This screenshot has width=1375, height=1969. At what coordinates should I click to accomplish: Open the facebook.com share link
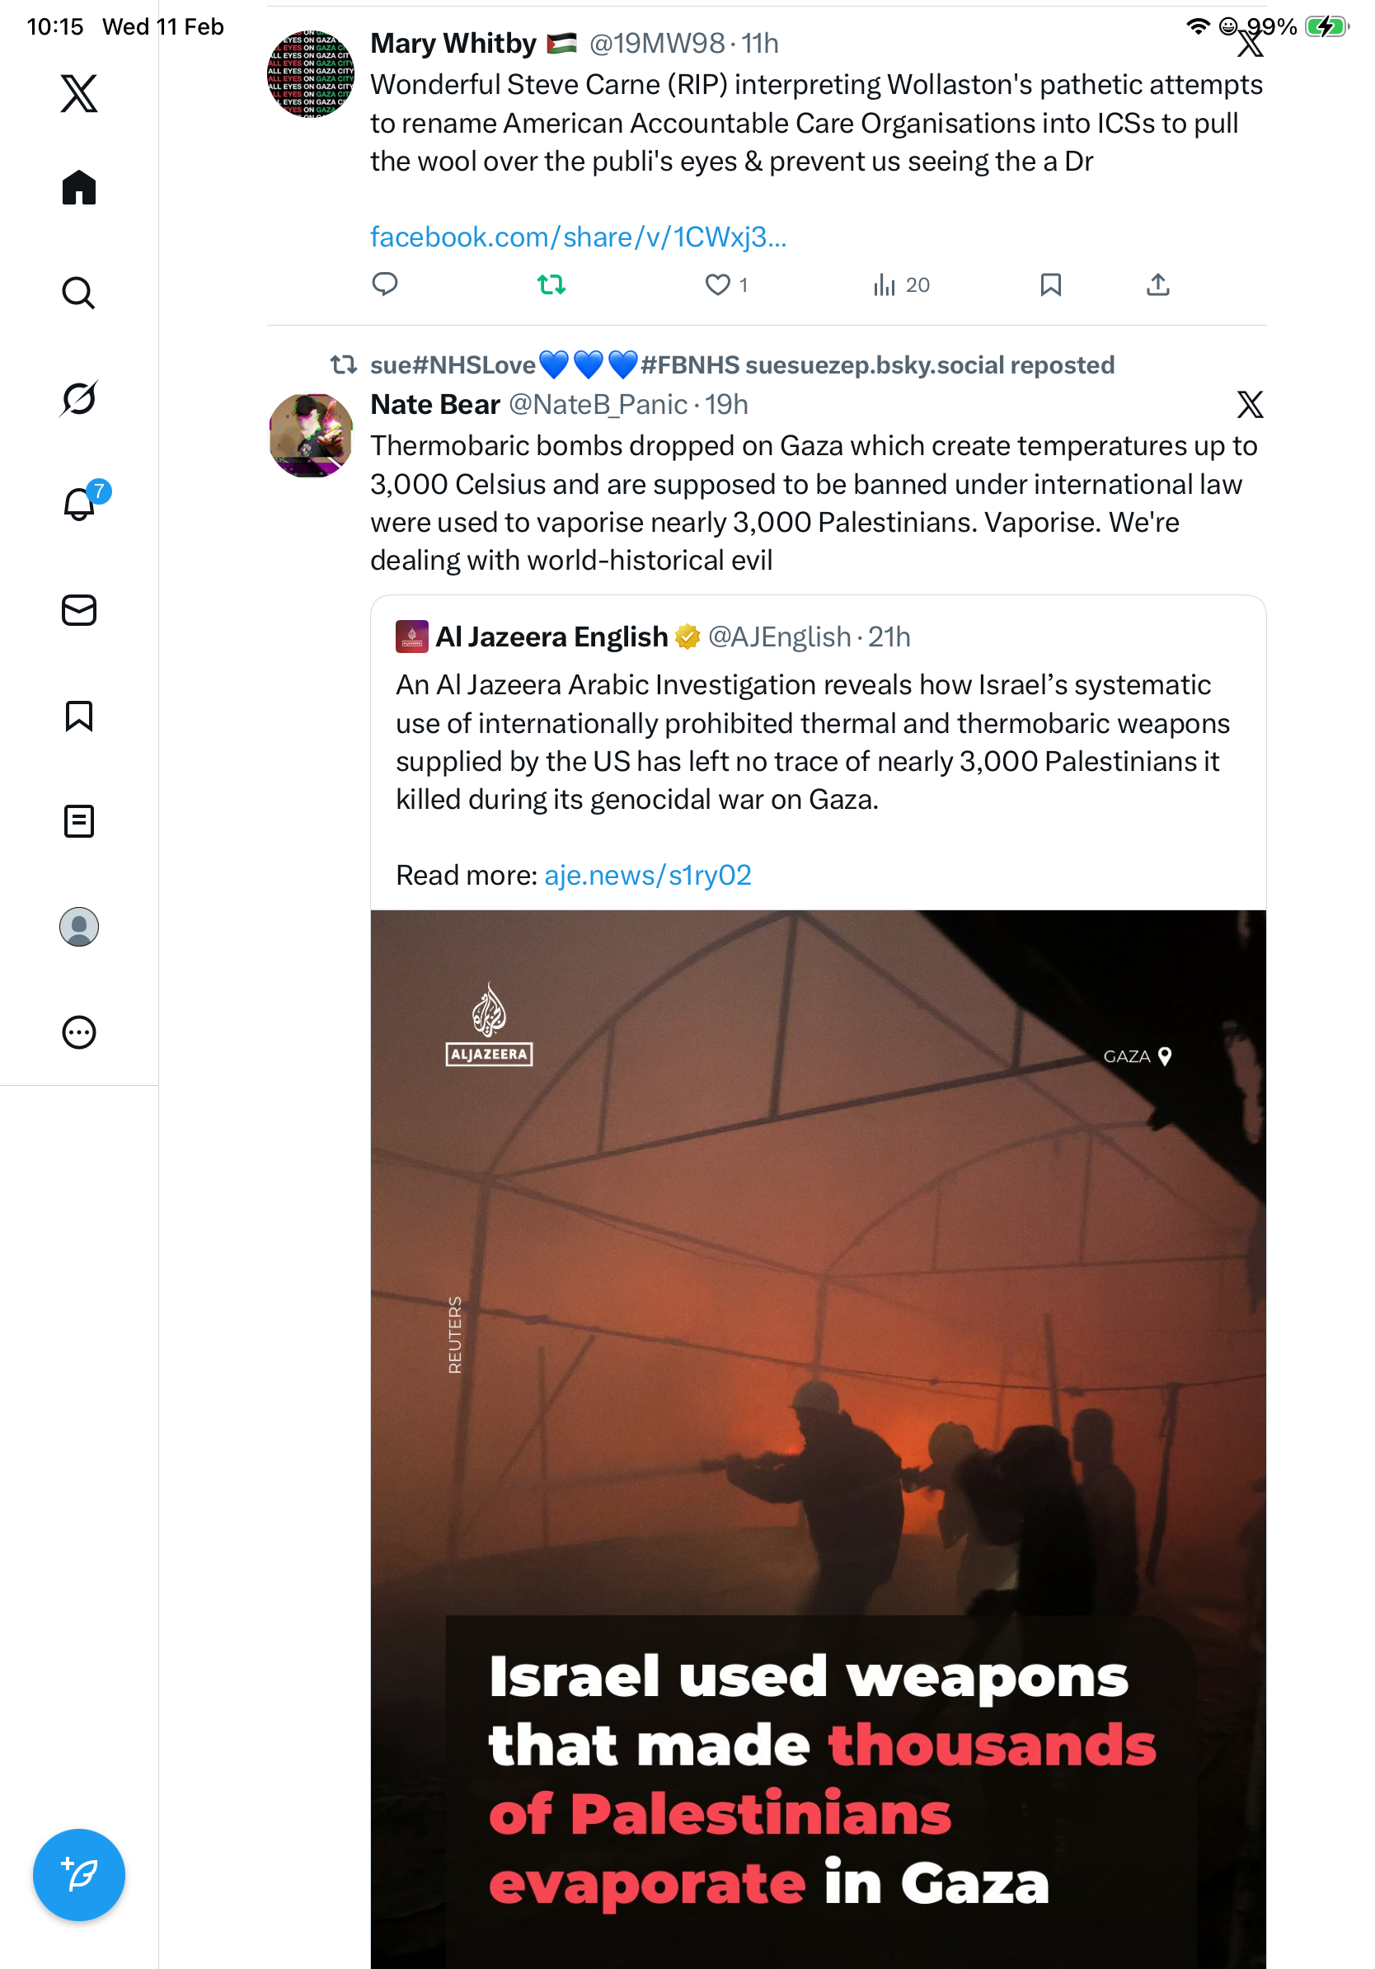[578, 237]
